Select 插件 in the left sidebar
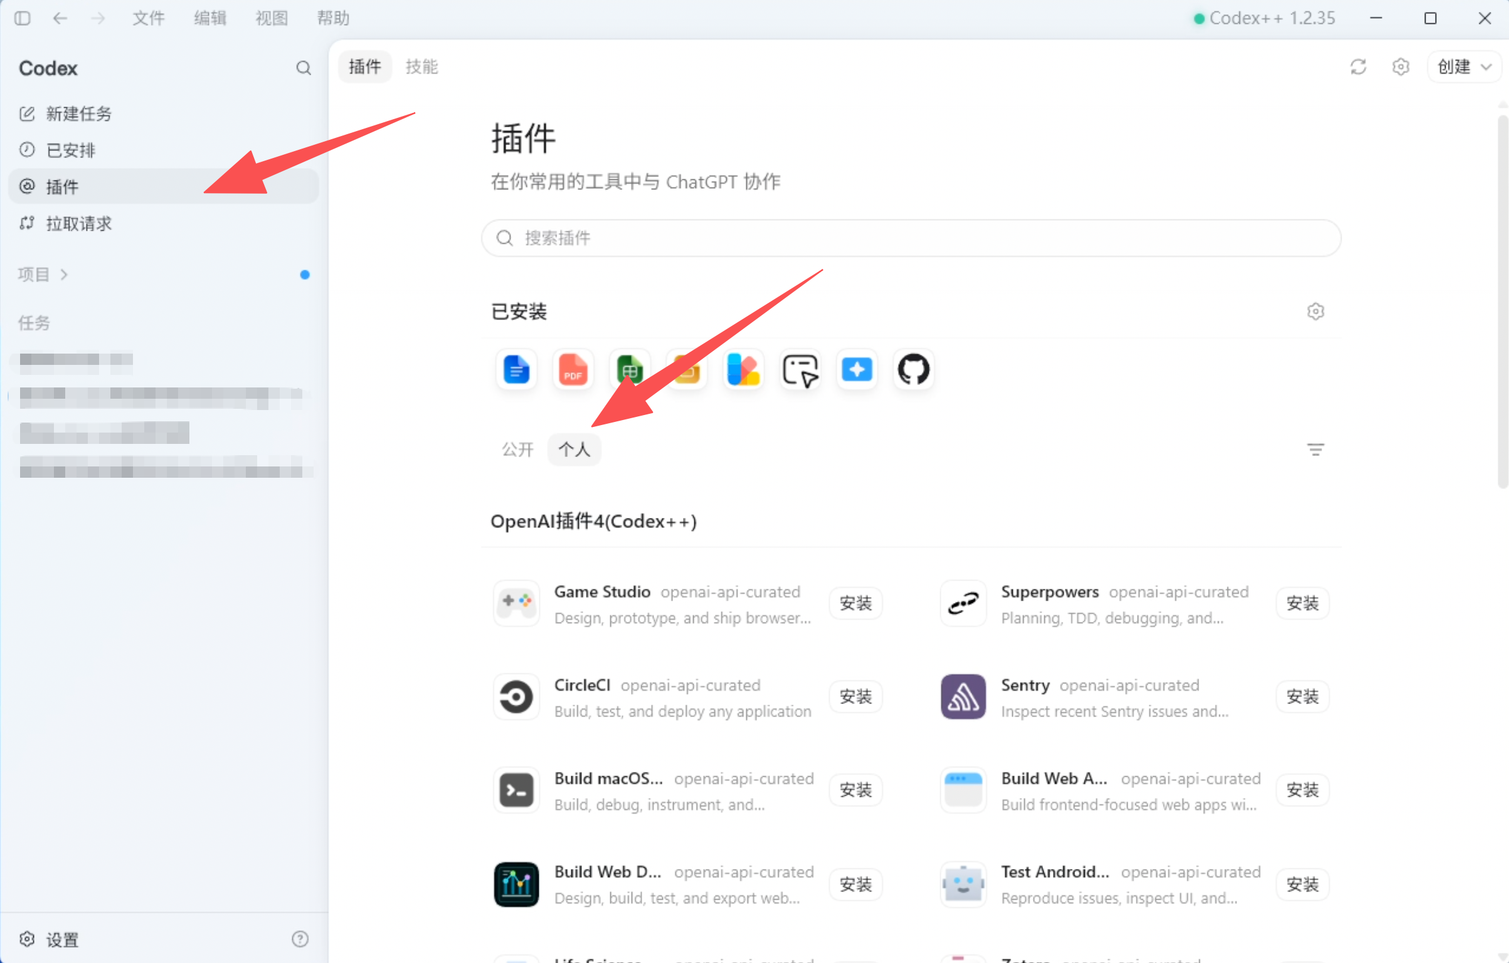Viewport: 1509px width, 963px height. point(164,186)
